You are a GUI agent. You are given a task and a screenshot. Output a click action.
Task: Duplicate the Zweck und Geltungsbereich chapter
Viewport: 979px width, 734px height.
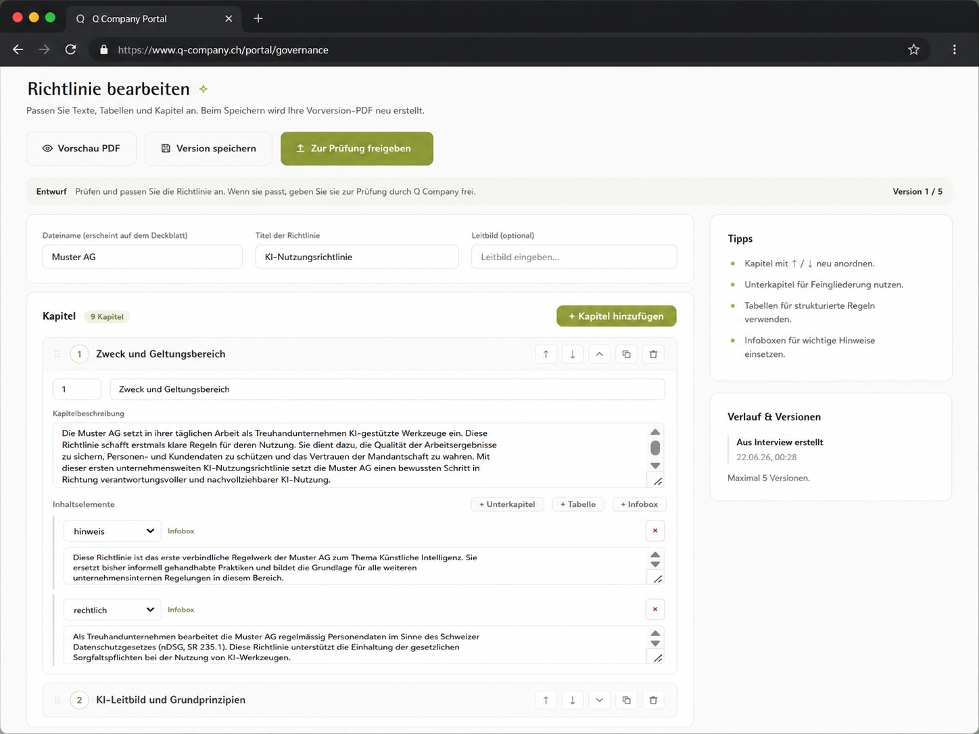click(x=626, y=354)
